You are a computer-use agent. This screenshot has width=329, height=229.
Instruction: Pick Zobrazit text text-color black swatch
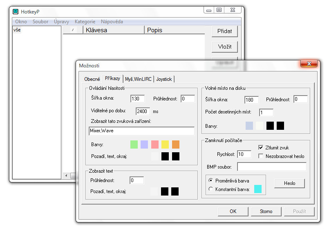165,191
